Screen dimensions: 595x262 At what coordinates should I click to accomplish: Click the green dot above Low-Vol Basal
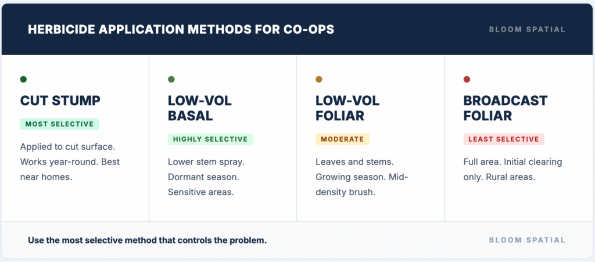pos(171,80)
